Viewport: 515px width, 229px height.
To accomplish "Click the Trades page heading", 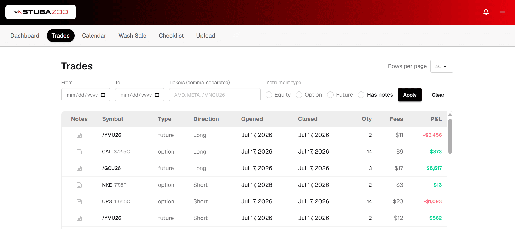I will (x=77, y=66).
